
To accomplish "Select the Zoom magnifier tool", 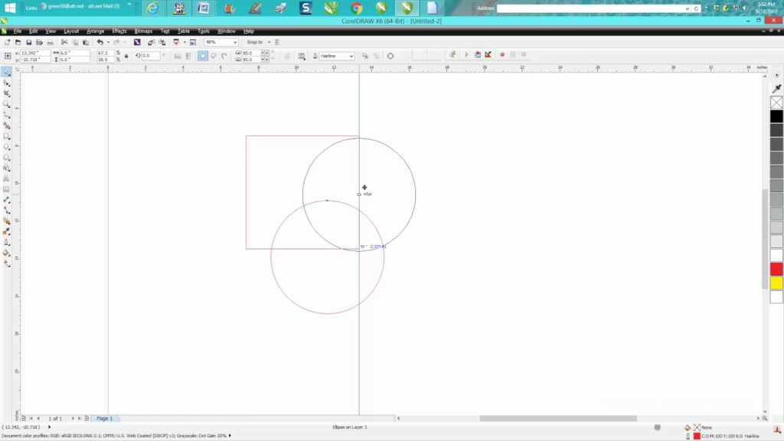I will [x=6, y=104].
